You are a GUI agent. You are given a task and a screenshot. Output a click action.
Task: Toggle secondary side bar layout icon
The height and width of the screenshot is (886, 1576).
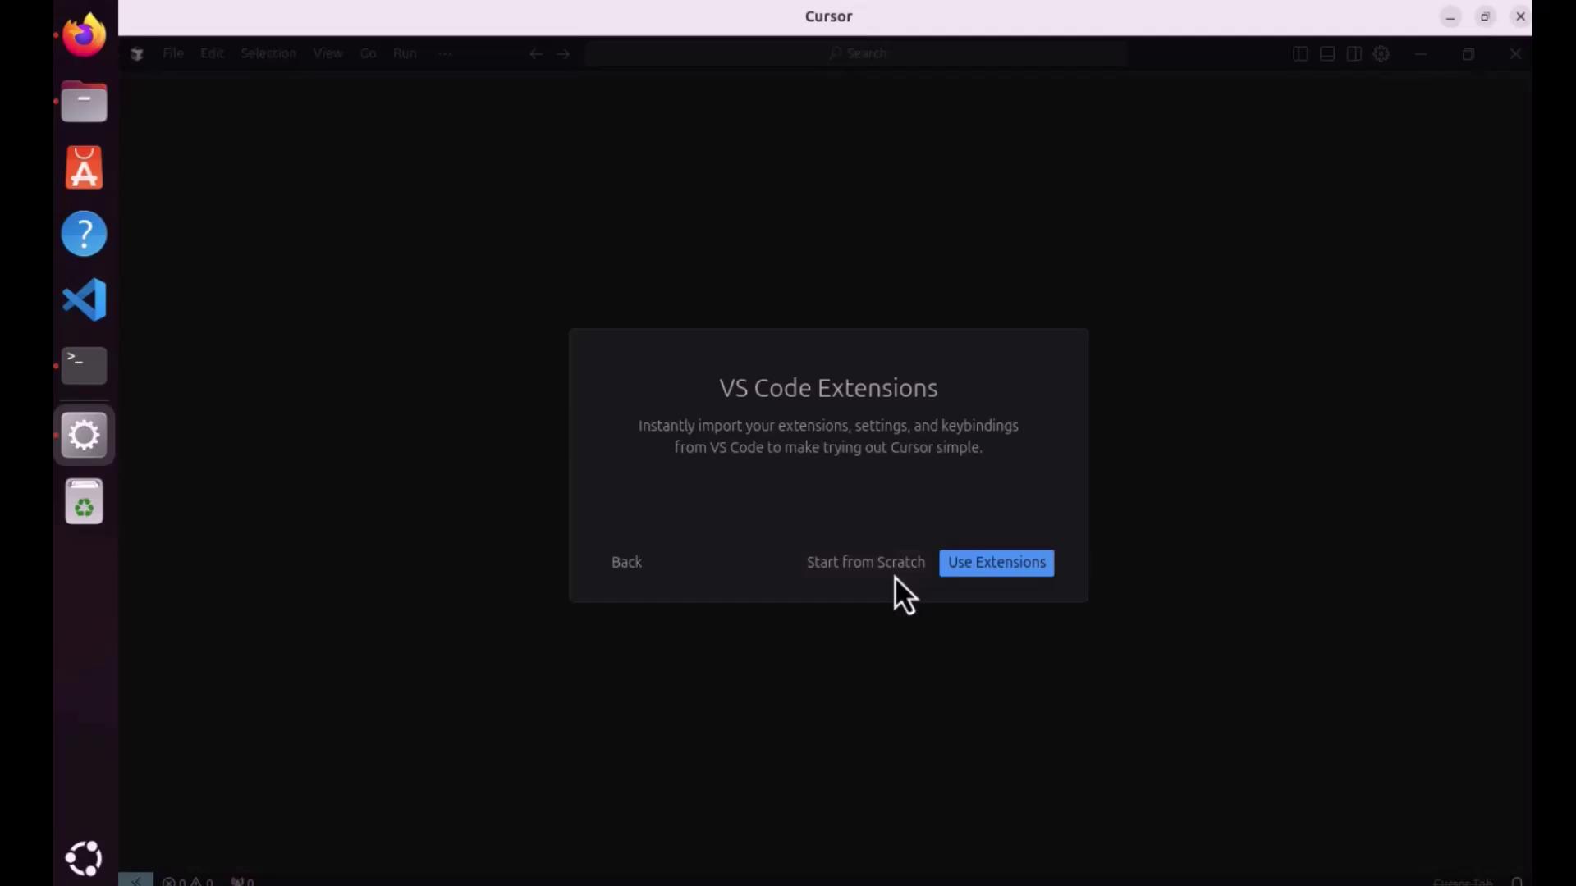(x=1354, y=54)
